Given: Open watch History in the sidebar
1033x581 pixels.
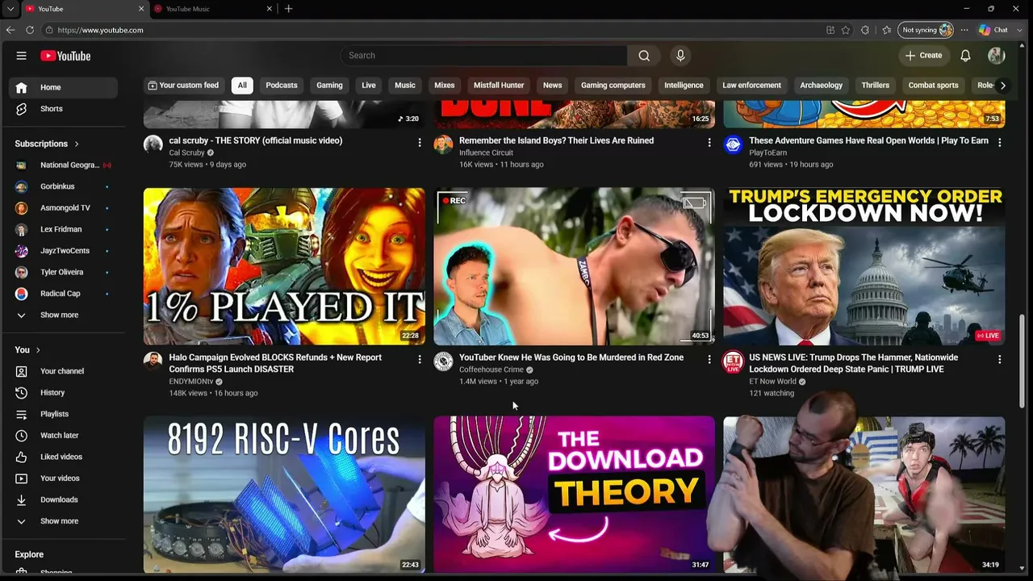Looking at the screenshot, I should pyautogui.click(x=63, y=393).
